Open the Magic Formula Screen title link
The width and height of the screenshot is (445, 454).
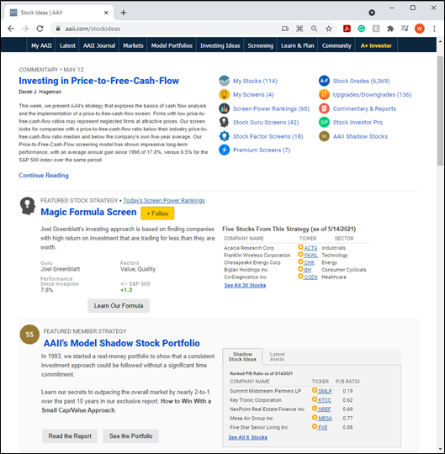tap(88, 212)
